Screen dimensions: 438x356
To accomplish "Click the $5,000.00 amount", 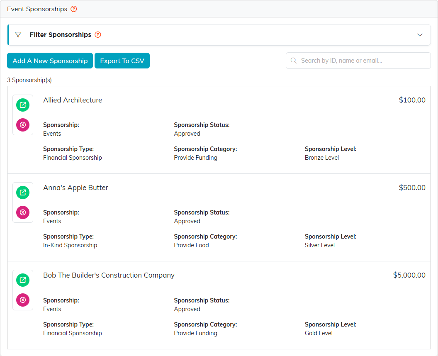I will point(409,275).
